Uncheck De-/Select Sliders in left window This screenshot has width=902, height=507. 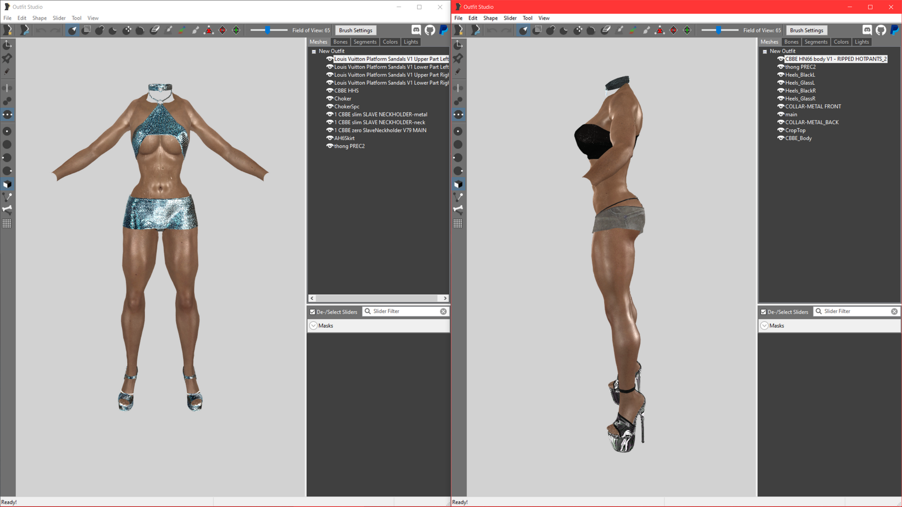point(312,312)
